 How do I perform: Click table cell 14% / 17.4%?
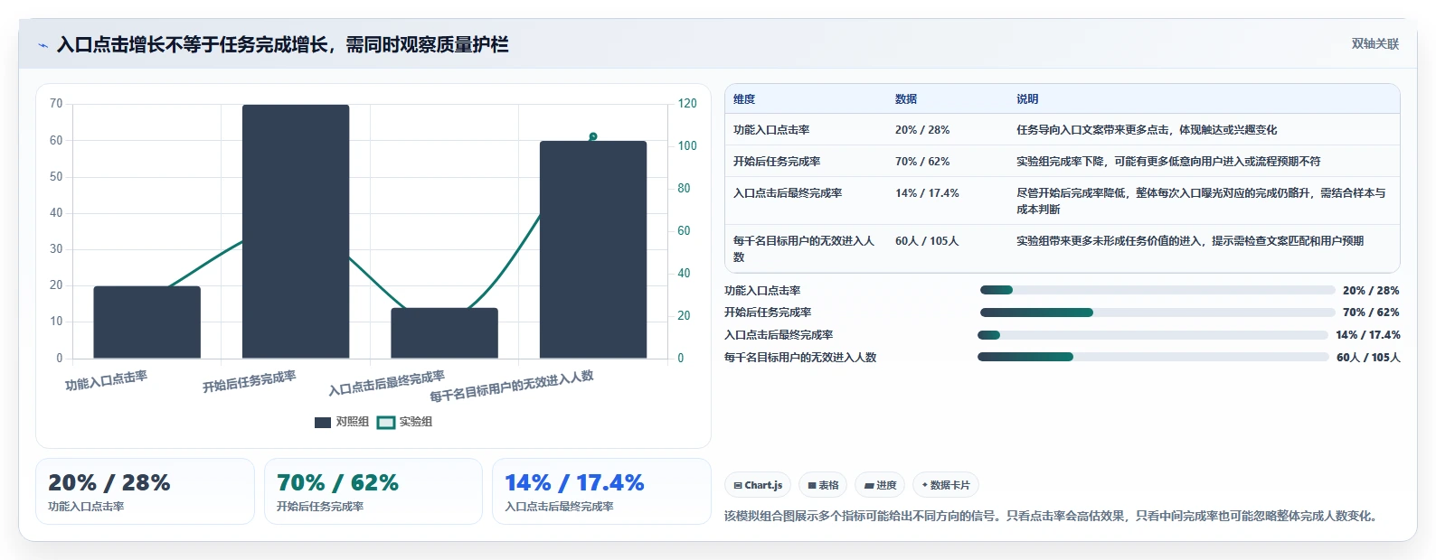click(927, 193)
